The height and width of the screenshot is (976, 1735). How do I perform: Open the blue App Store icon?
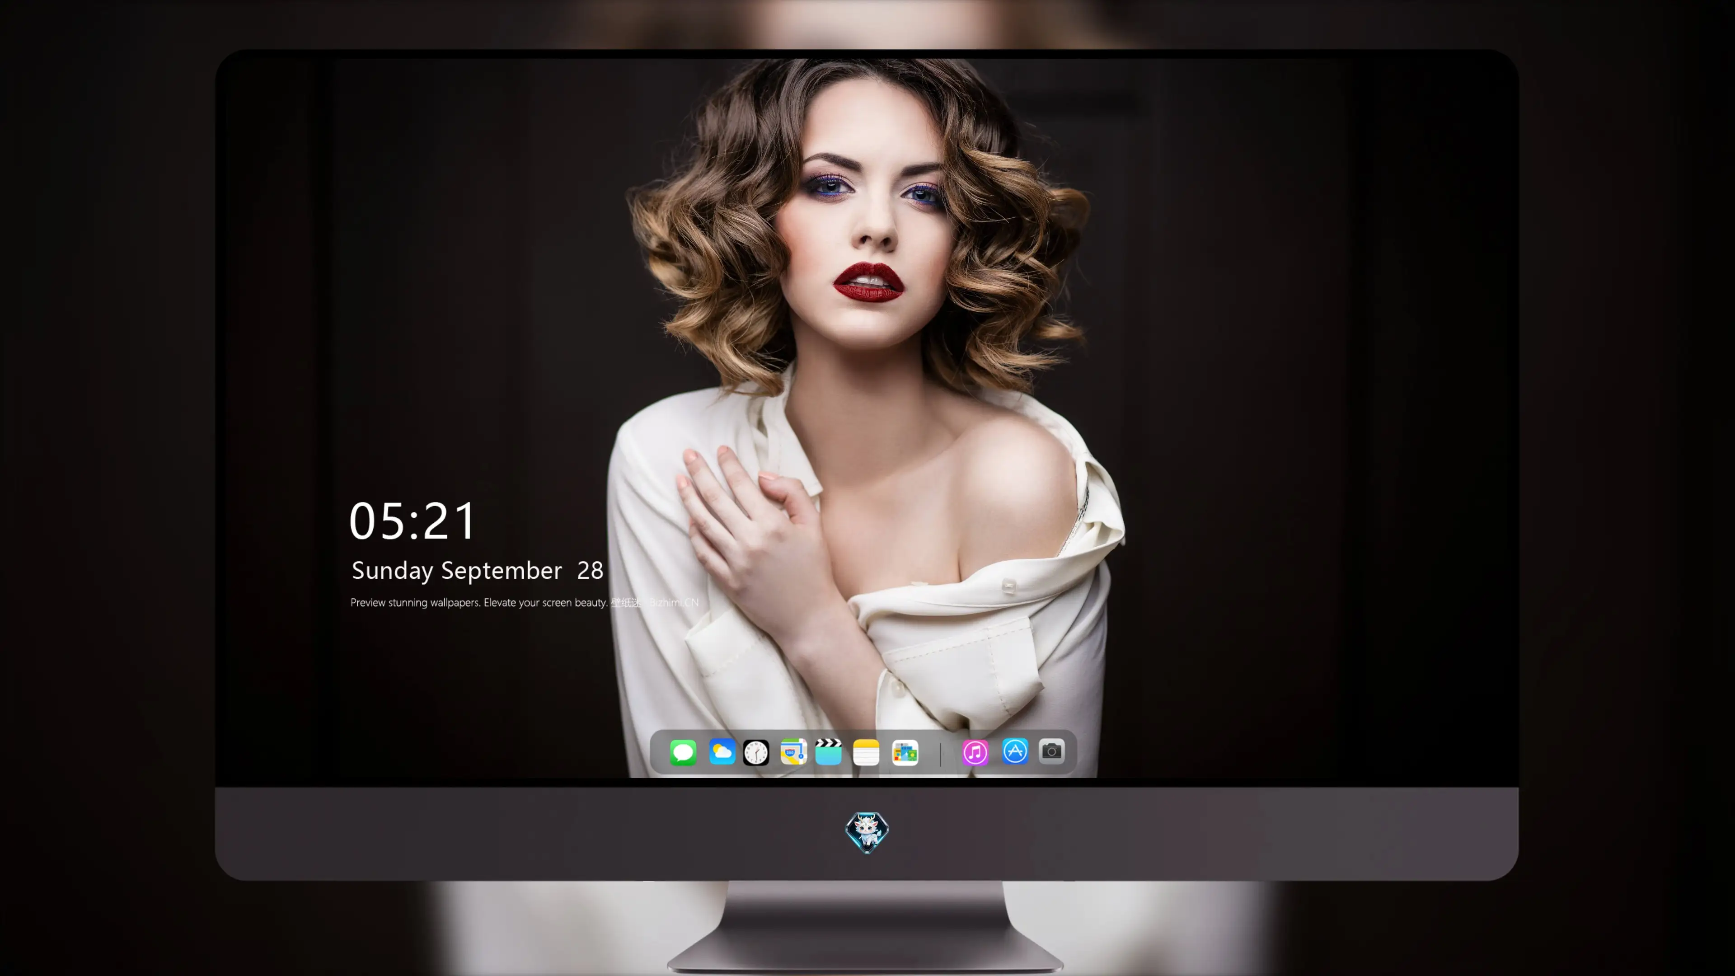click(x=1015, y=751)
